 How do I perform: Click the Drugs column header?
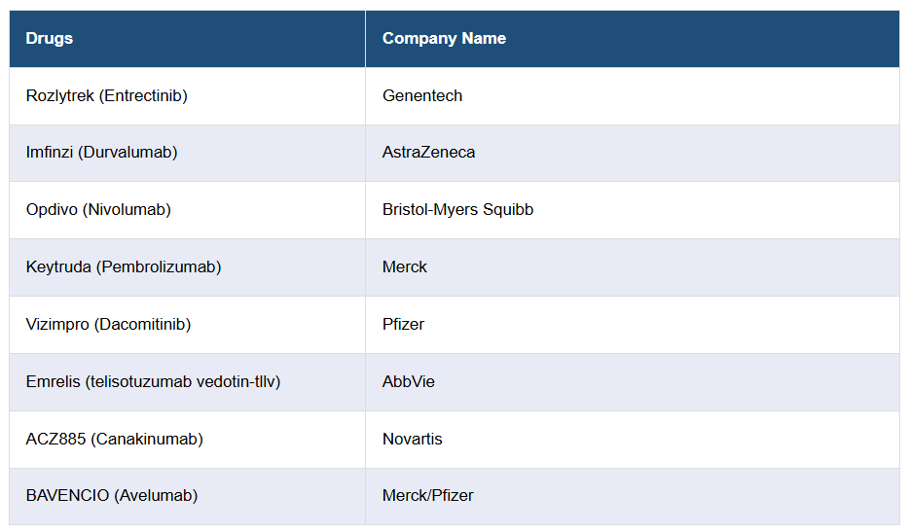coord(50,39)
